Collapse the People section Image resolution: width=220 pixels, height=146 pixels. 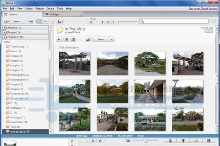[4, 32]
